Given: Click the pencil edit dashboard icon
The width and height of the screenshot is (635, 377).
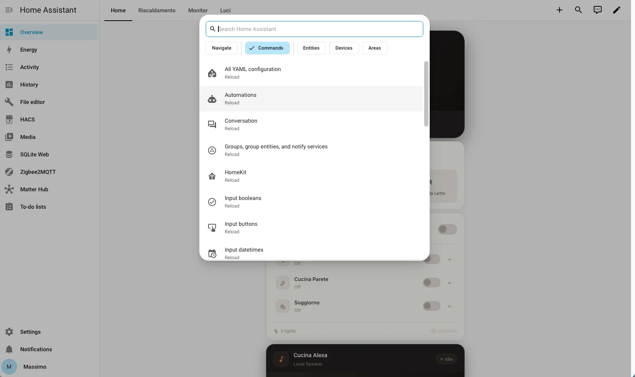Looking at the screenshot, I should point(616,10).
